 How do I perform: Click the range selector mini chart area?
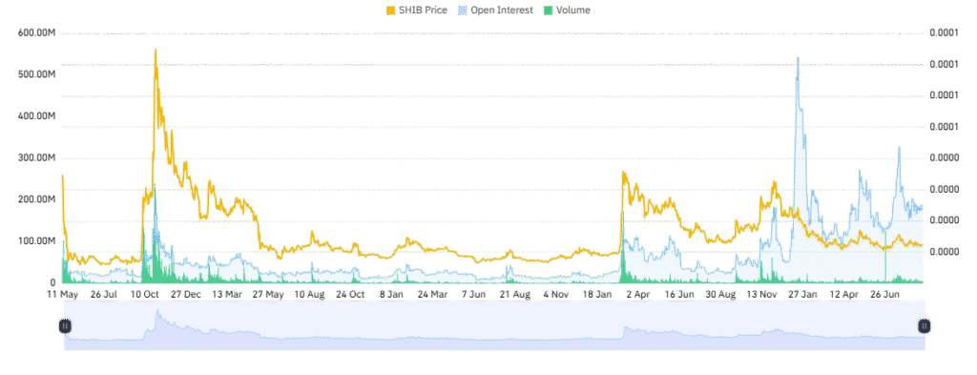point(495,325)
